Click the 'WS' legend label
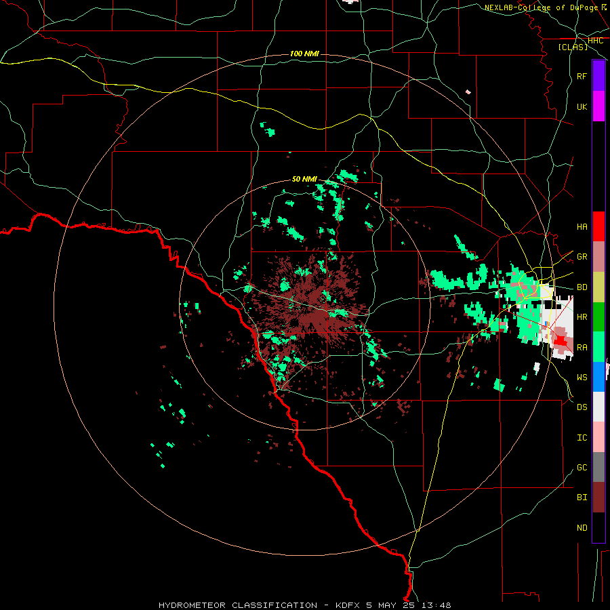The image size is (610, 610). pos(582,378)
